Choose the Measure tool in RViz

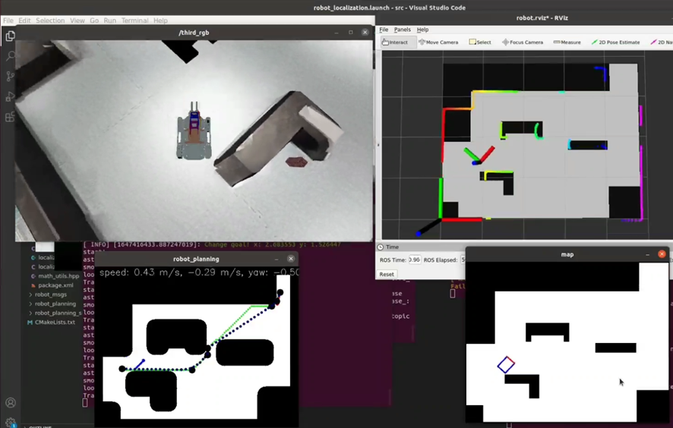567,42
